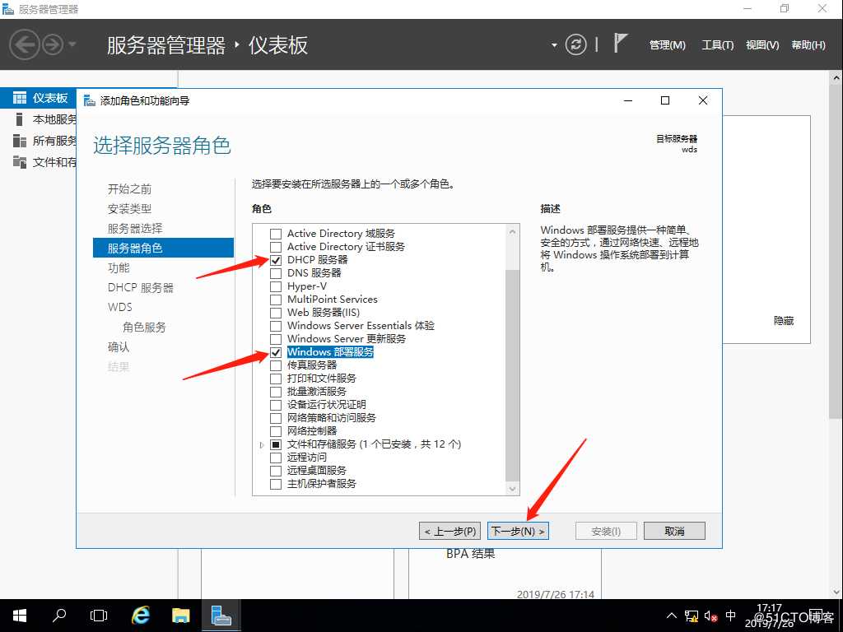843x632 pixels.
Task: Open the notifications flag icon
Action: tap(620, 43)
